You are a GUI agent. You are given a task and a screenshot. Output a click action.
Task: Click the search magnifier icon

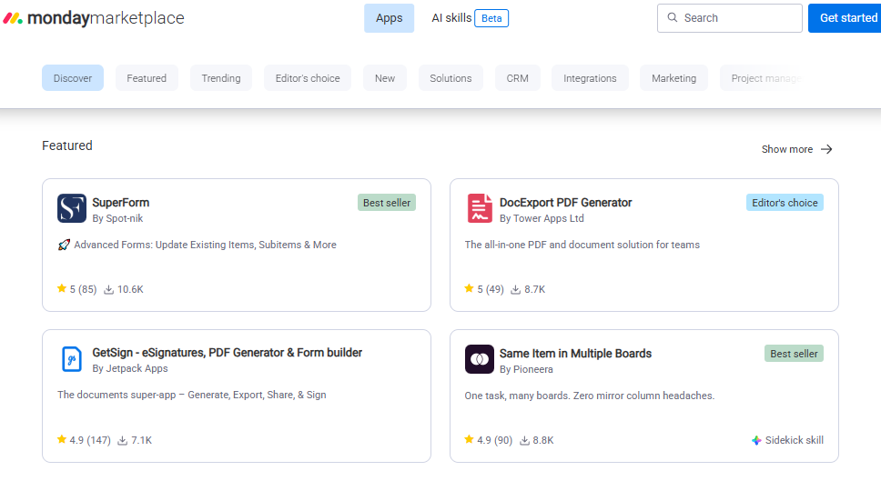click(x=672, y=17)
